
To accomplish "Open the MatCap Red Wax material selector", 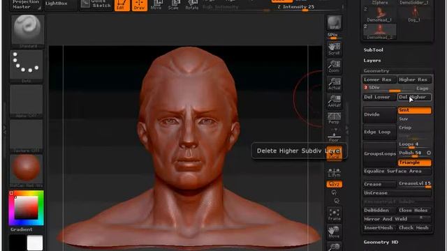I will (27, 171).
